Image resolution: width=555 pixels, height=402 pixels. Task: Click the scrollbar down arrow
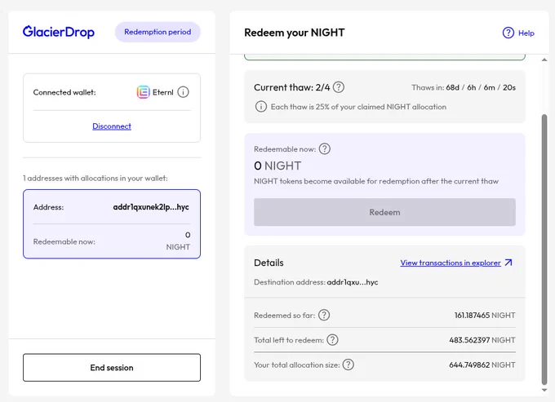click(544, 391)
